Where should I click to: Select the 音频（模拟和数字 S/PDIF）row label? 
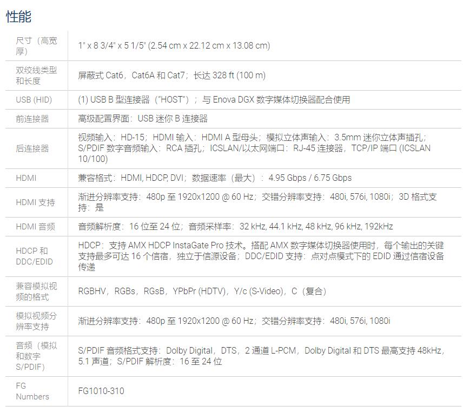point(36,356)
